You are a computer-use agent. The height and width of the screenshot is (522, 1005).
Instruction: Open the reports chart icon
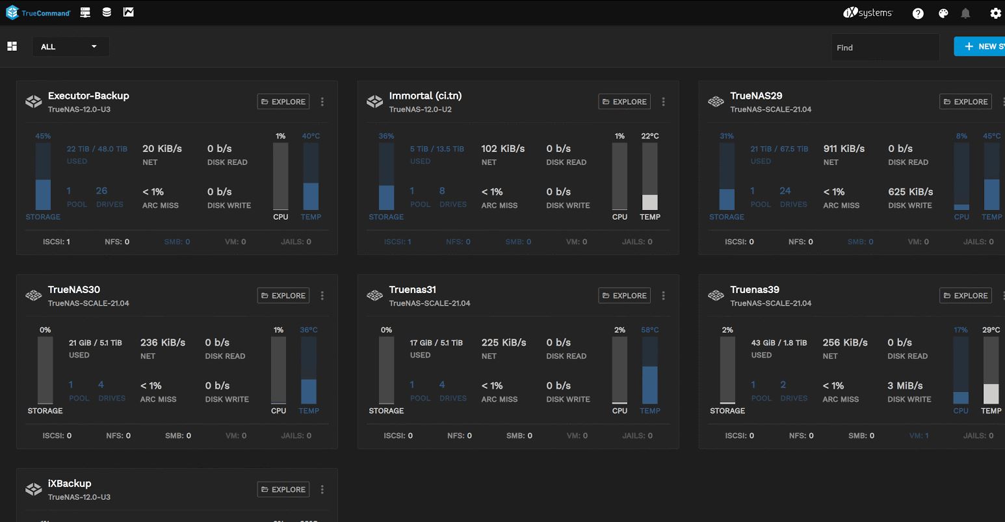pos(129,12)
